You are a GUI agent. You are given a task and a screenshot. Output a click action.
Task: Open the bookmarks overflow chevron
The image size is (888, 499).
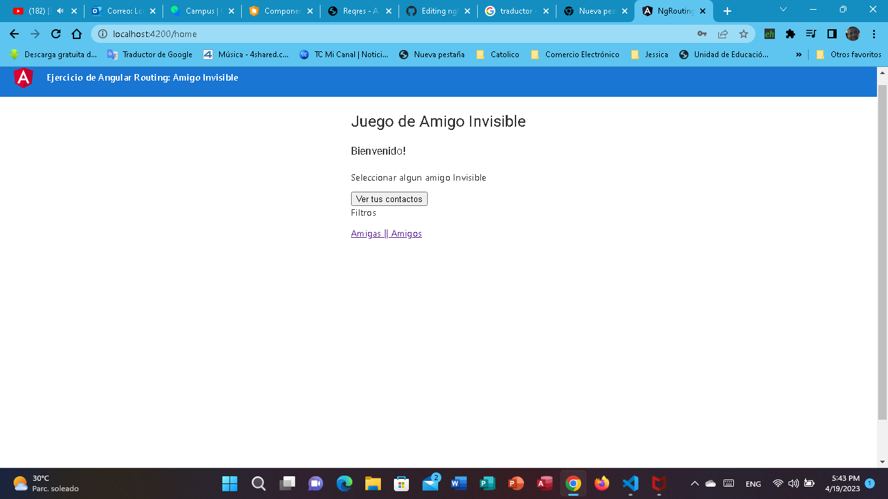799,55
